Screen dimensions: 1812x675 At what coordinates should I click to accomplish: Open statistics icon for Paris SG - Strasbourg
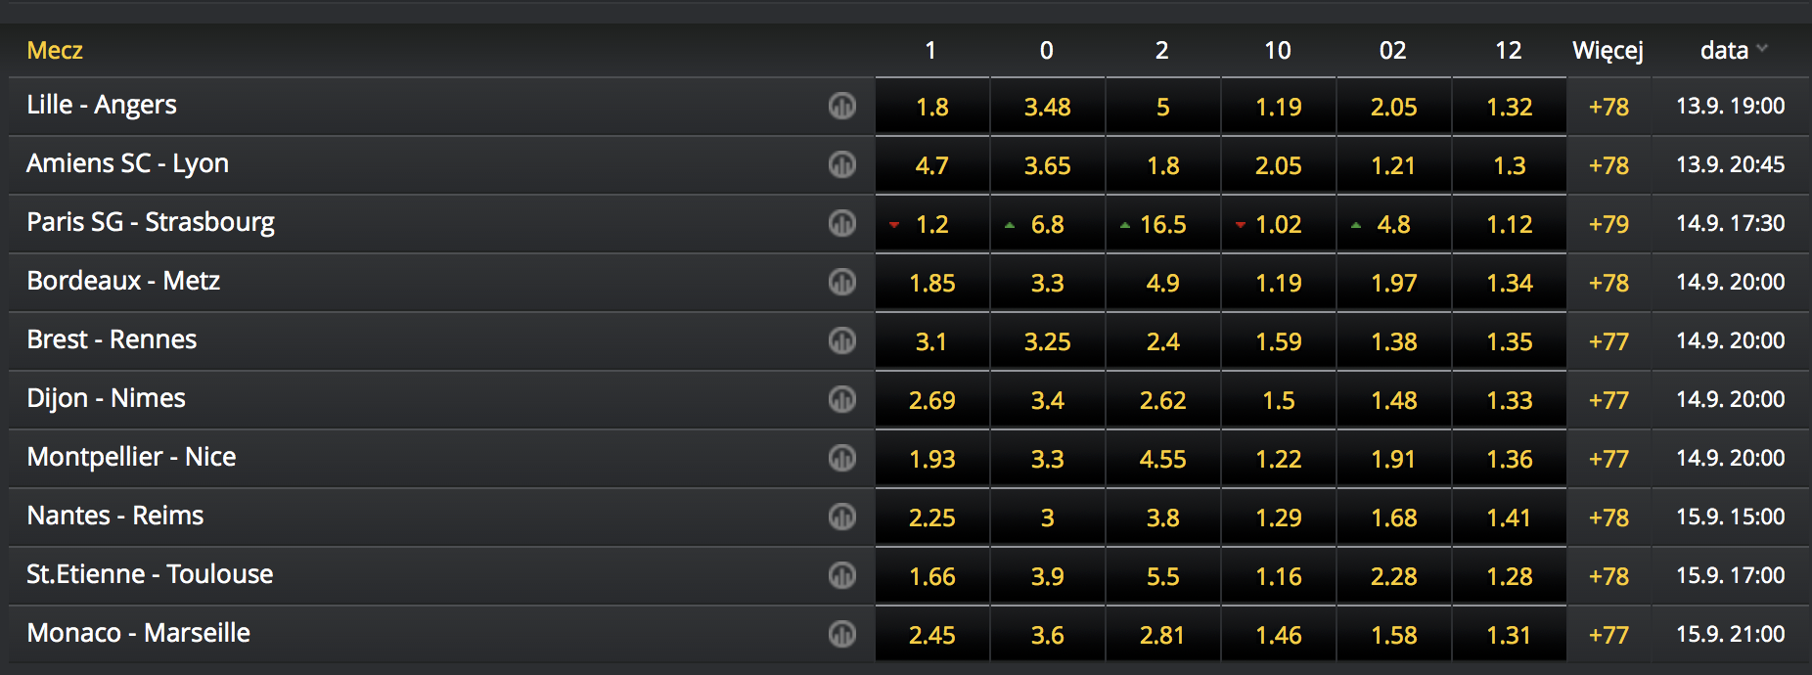tap(842, 223)
